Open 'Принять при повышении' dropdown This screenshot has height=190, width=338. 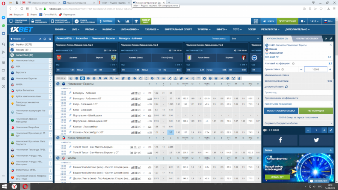(297, 104)
